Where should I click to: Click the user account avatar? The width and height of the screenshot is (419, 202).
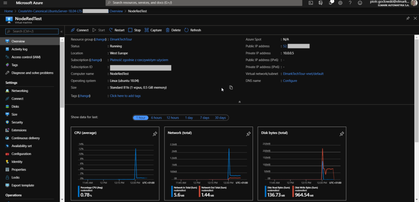click(x=414, y=3)
